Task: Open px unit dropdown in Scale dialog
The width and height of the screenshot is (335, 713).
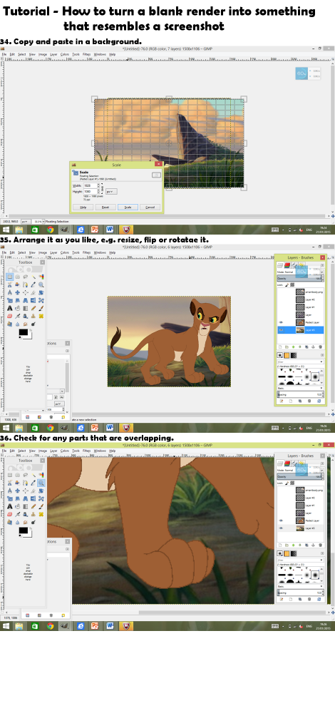Action: [111, 191]
